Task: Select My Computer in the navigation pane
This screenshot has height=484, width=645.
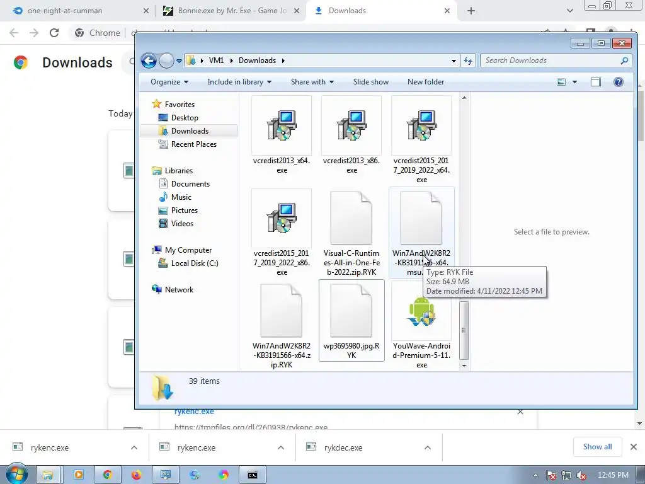Action: coord(188,250)
